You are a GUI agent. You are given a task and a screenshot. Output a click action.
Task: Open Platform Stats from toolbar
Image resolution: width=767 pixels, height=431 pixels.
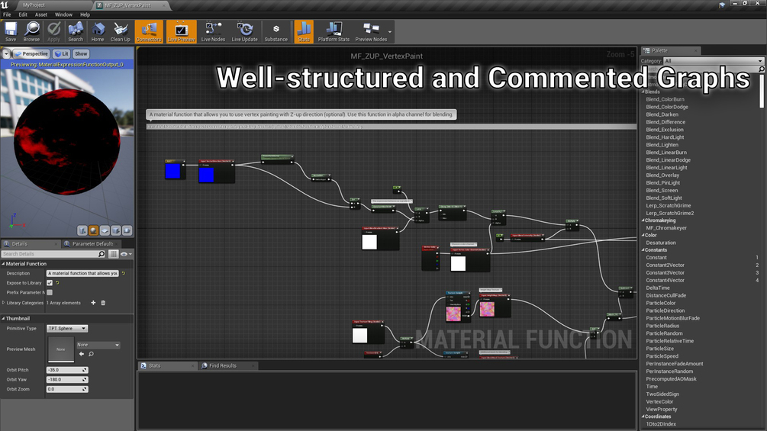pyautogui.click(x=334, y=32)
